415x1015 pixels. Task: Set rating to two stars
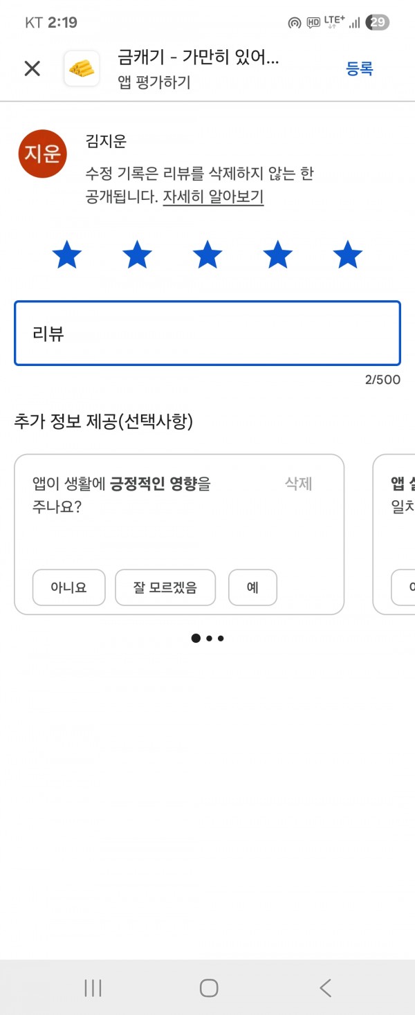pos(137,255)
